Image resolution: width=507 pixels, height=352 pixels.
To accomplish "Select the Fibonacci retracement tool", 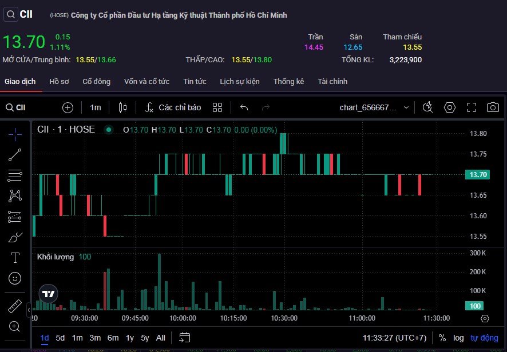I will click(15, 175).
